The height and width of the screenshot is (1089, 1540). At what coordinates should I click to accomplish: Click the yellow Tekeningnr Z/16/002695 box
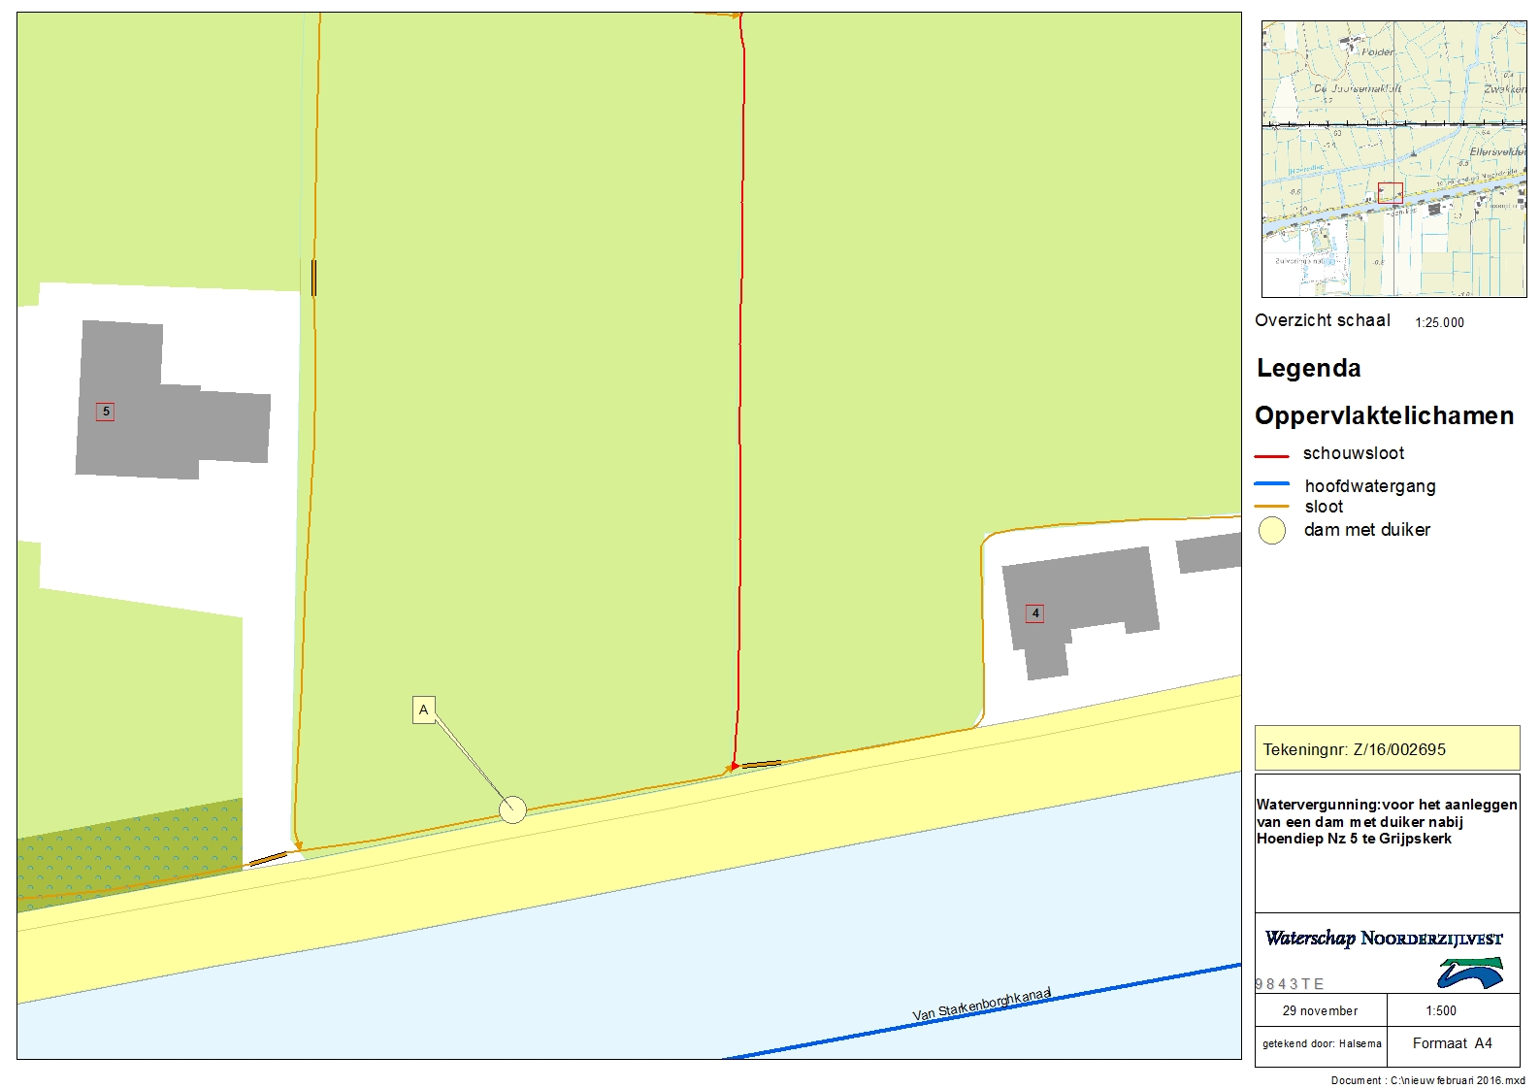point(1387,748)
